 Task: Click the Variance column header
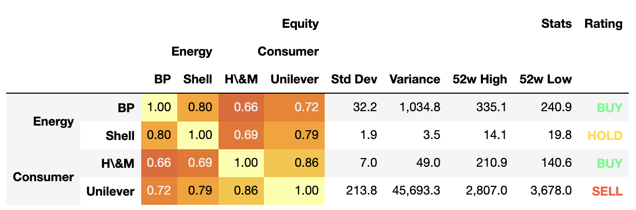point(414,79)
